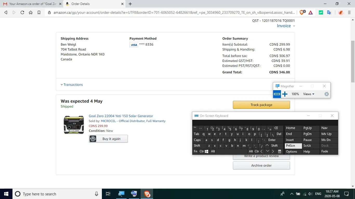
Task: Toggle ScrLk key on On-Screen Keyboard
Action: tap(307, 146)
